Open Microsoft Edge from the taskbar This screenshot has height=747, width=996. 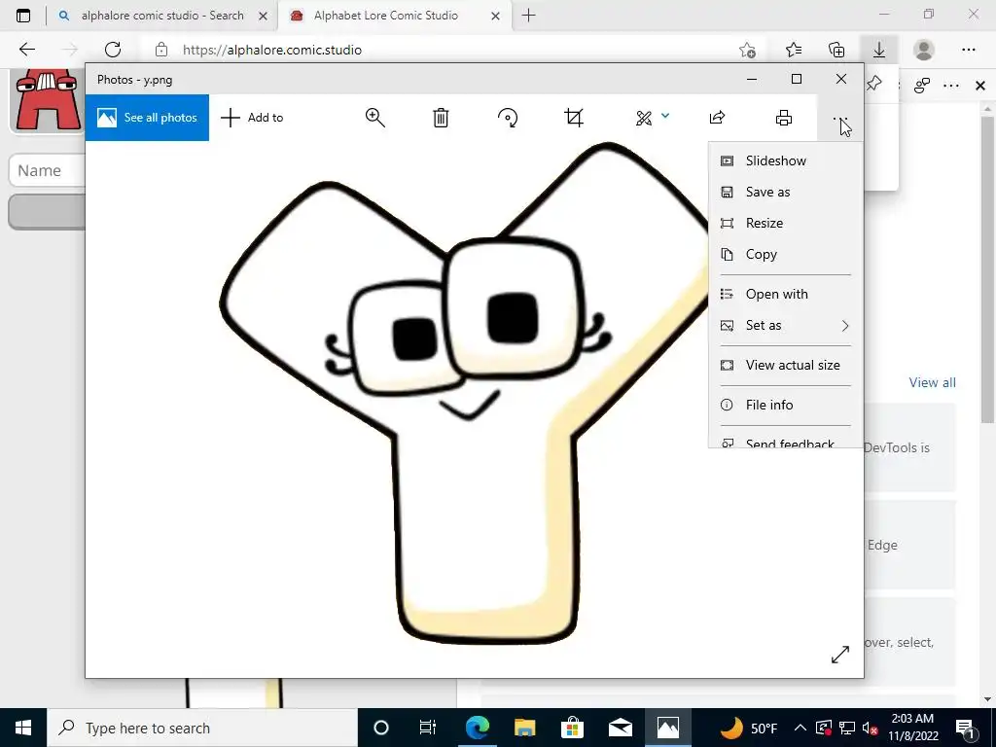(x=478, y=728)
